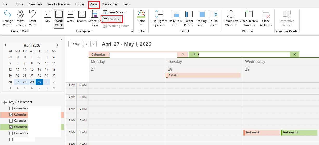Open the Folder Pane dropdown
The image size is (319, 145).
tap(189, 19)
